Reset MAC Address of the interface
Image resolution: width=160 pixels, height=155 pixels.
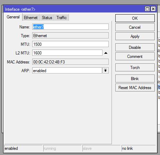pos(135,88)
